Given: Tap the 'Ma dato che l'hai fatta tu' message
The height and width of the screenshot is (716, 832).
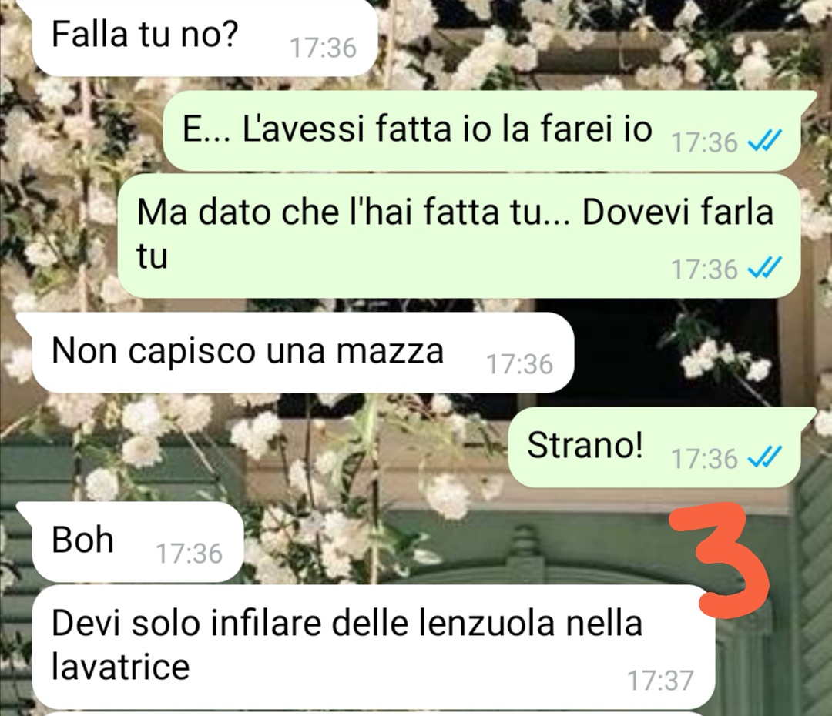Looking at the screenshot, I should (x=458, y=236).
